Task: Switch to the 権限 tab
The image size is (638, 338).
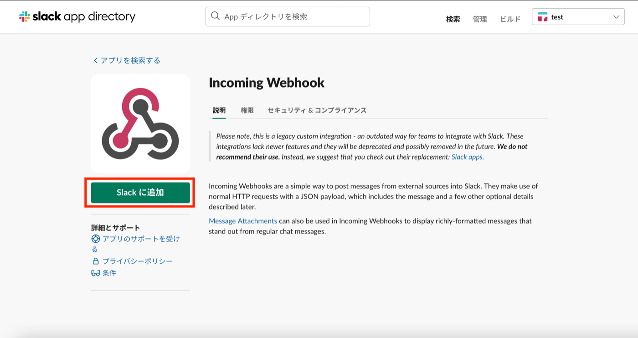Action: [247, 110]
